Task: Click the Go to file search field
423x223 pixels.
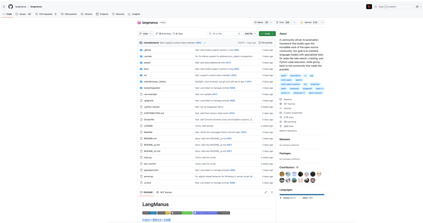Action: [x=224, y=34]
